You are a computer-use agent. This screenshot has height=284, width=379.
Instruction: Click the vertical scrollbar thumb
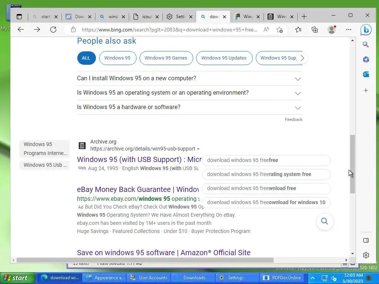(352, 164)
